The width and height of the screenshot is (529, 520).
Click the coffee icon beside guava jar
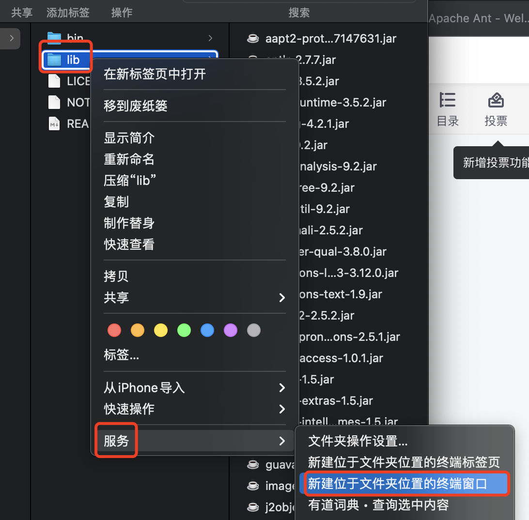(253, 464)
